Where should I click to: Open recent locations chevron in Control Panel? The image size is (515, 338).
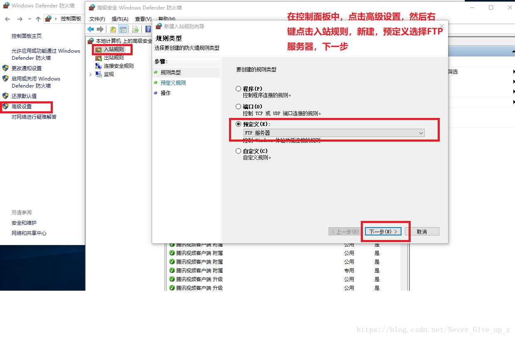click(30, 19)
